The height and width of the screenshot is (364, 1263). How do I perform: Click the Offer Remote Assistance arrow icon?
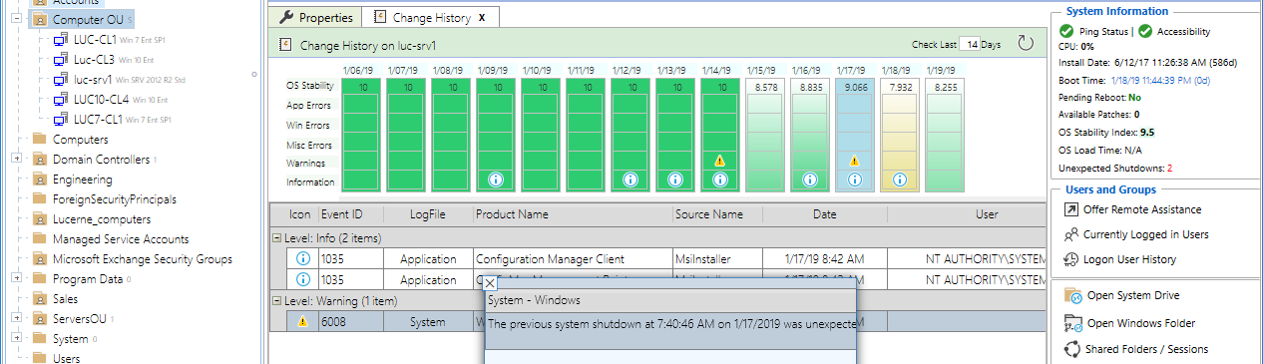1070,209
